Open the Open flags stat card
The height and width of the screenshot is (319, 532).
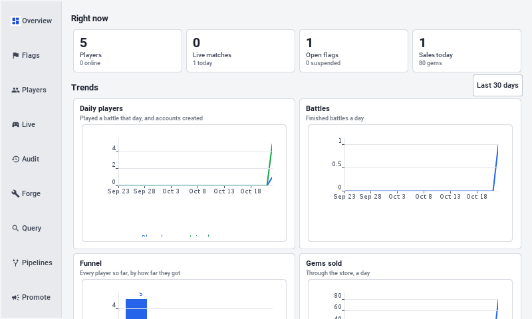pyautogui.click(x=354, y=51)
